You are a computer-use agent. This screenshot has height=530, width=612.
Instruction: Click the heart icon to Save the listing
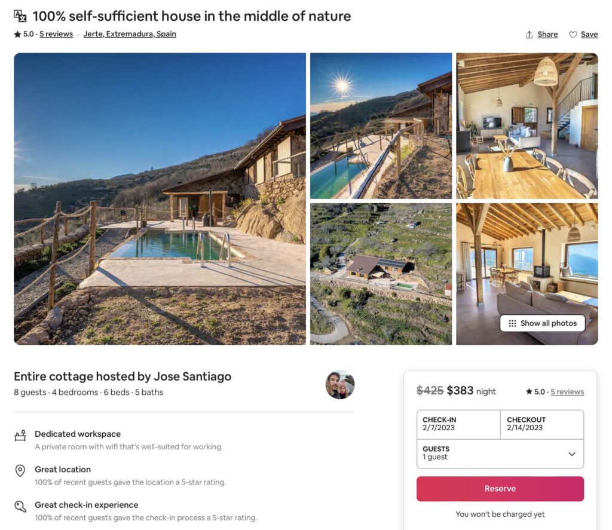coord(572,34)
